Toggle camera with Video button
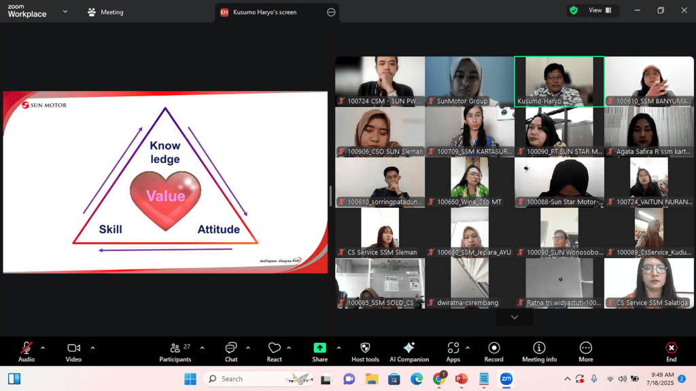 pyautogui.click(x=73, y=350)
